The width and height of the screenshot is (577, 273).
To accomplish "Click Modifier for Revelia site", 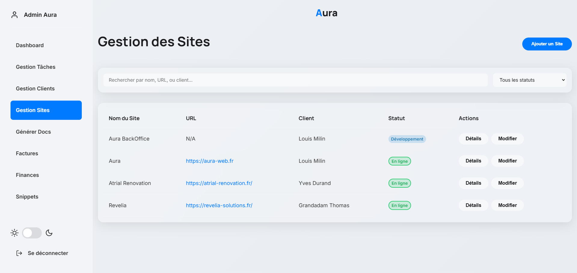I will tap(507, 205).
